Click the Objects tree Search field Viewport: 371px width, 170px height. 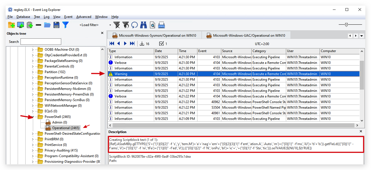[41, 42]
